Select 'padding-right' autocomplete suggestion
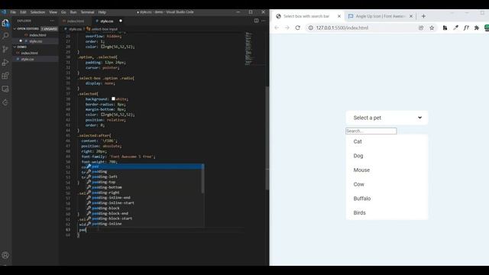489x275 pixels. 145,192
